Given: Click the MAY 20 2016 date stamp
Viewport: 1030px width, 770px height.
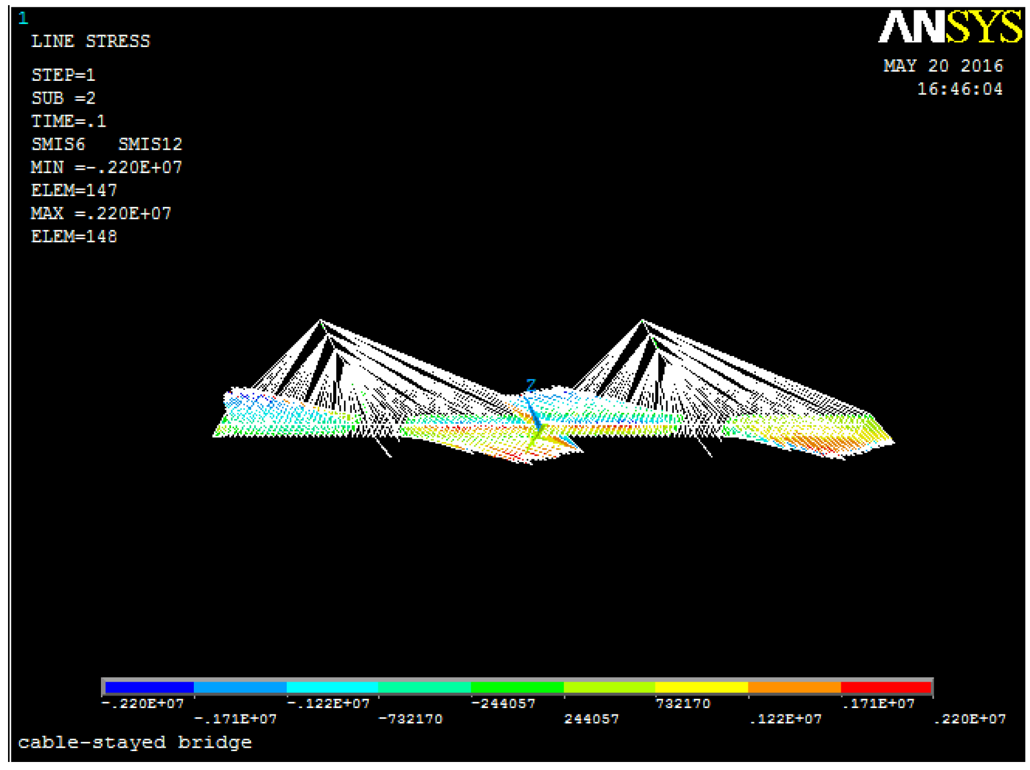Looking at the screenshot, I should pyautogui.click(x=943, y=66).
